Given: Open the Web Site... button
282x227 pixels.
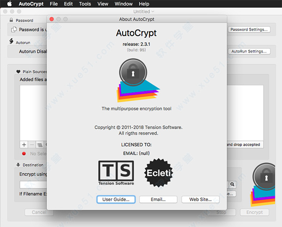Looking at the screenshot, I should [200, 199].
